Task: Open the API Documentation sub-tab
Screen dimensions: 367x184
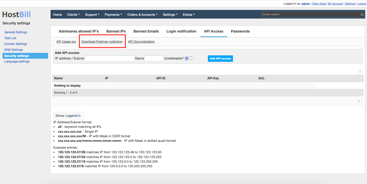Action: pyautogui.click(x=141, y=41)
